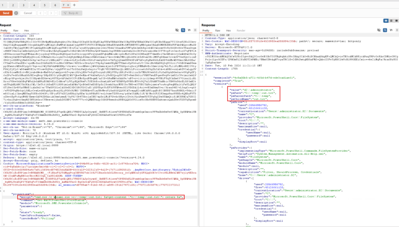
Task: Switch Request view to Raw tab
Action: (x=16, y=30)
